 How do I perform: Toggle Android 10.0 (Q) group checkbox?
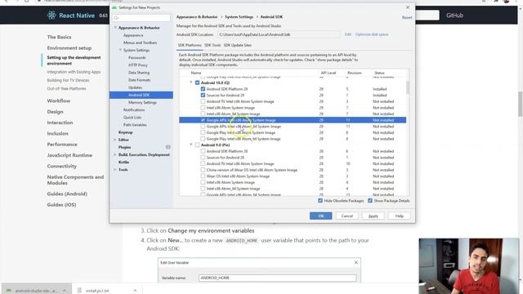[x=197, y=82]
